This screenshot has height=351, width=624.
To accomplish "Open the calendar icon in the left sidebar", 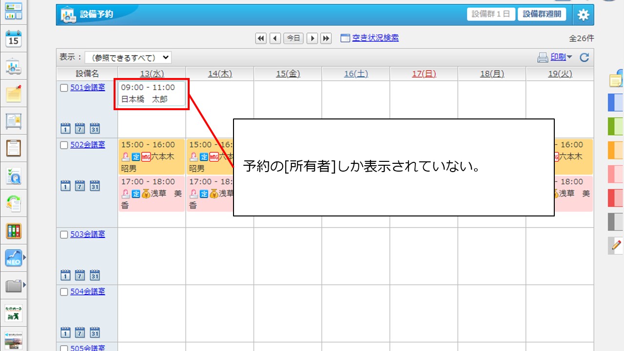I will coord(14,39).
